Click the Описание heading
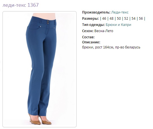 click(91, 42)
